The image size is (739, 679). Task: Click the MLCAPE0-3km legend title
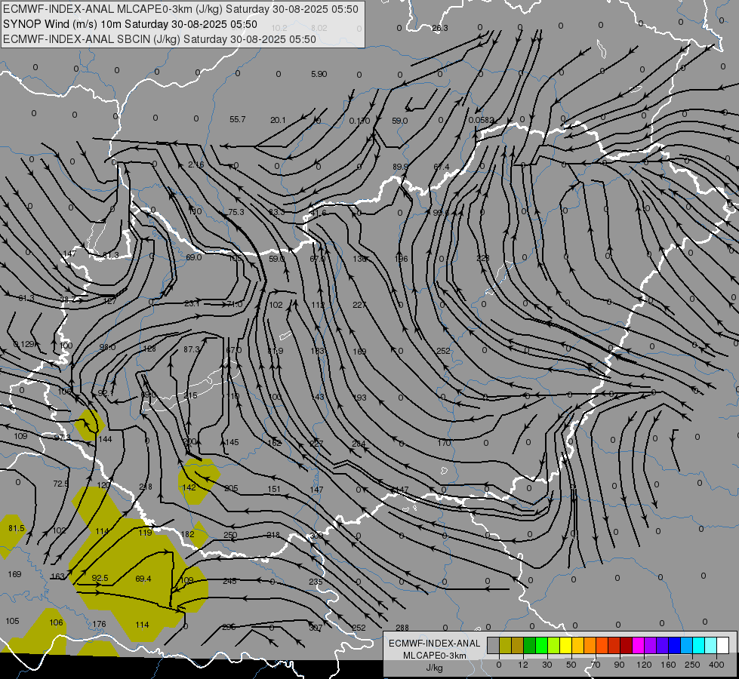434,656
